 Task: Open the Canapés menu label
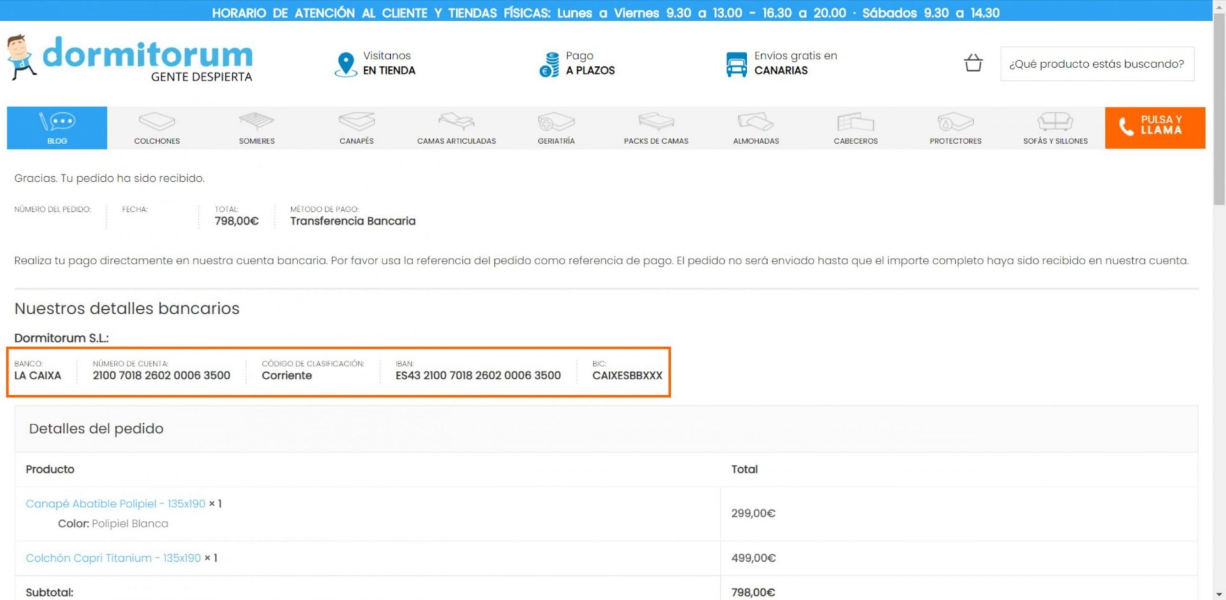click(357, 141)
